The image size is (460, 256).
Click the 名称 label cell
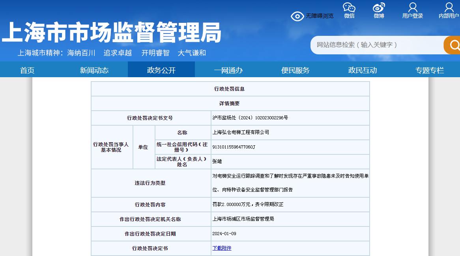click(183, 133)
